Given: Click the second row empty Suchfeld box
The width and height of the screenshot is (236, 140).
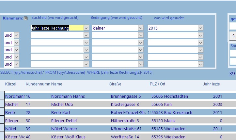Looking at the screenshot, I should 57,35.
